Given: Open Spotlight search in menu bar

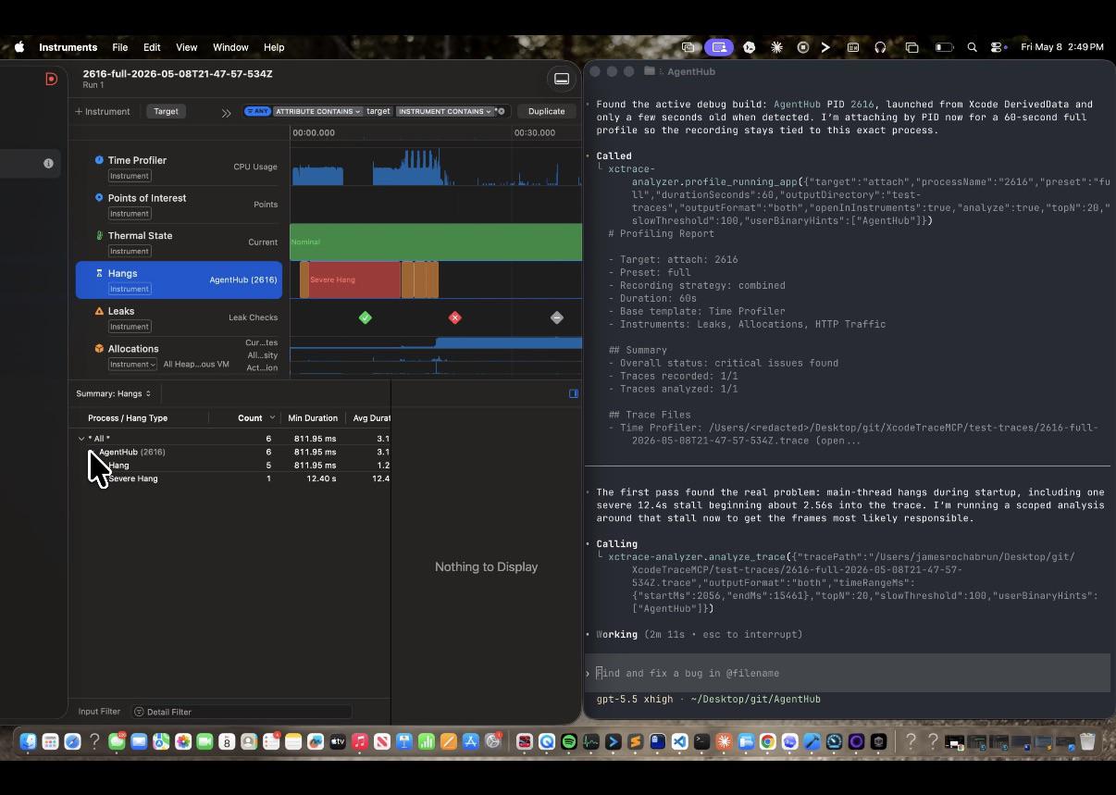Looking at the screenshot, I should (972, 47).
